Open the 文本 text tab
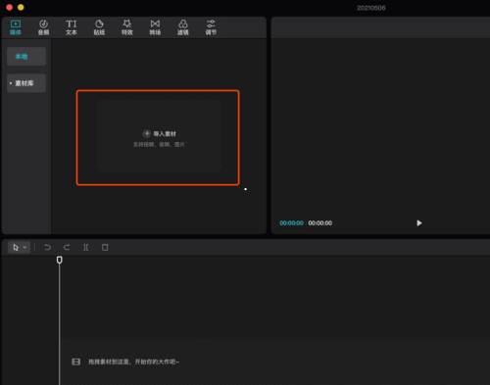Image resolution: width=490 pixels, height=385 pixels. tap(72, 27)
